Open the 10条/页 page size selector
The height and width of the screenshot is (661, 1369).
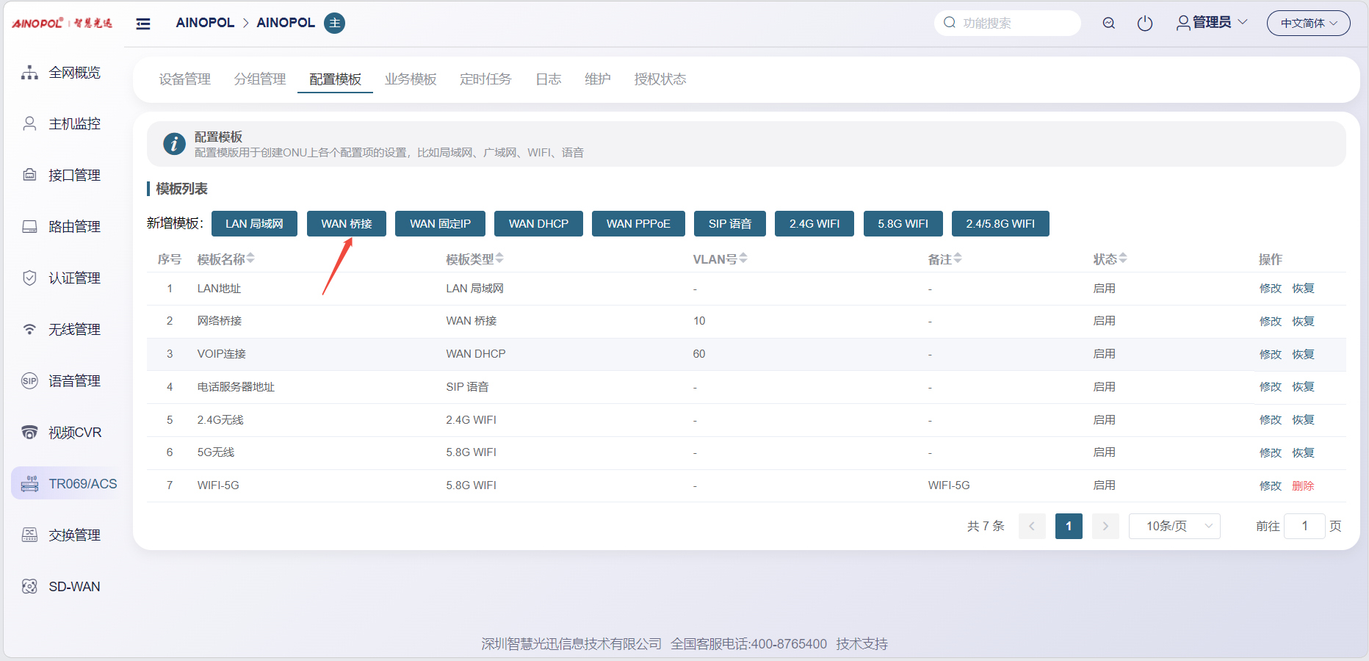[x=1174, y=526]
